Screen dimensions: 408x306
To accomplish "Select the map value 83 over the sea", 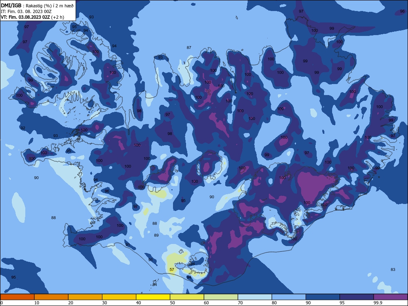I will point(393,270).
